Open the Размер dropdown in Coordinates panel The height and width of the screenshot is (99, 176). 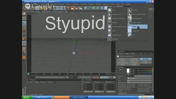point(99,92)
